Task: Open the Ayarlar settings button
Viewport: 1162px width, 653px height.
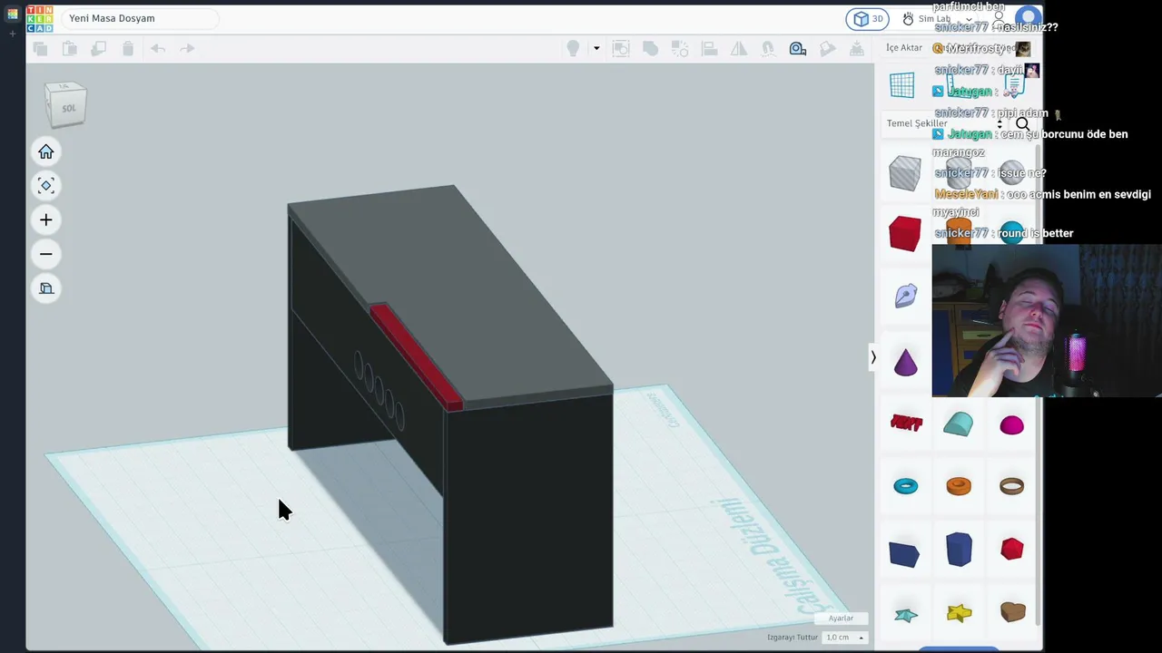Action: point(841,619)
